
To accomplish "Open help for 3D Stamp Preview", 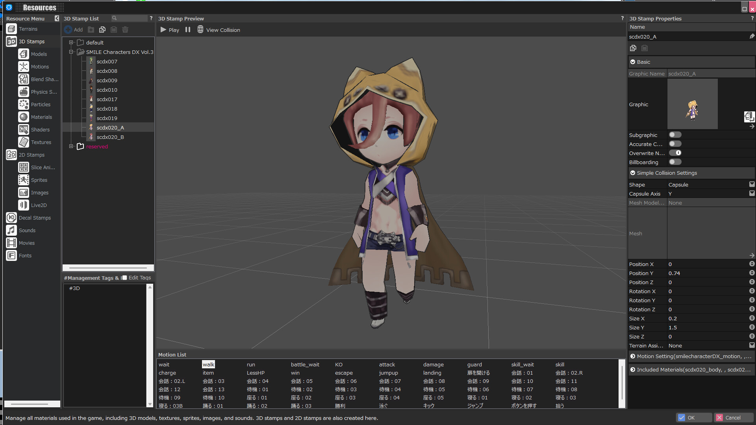I will pyautogui.click(x=622, y=18).
